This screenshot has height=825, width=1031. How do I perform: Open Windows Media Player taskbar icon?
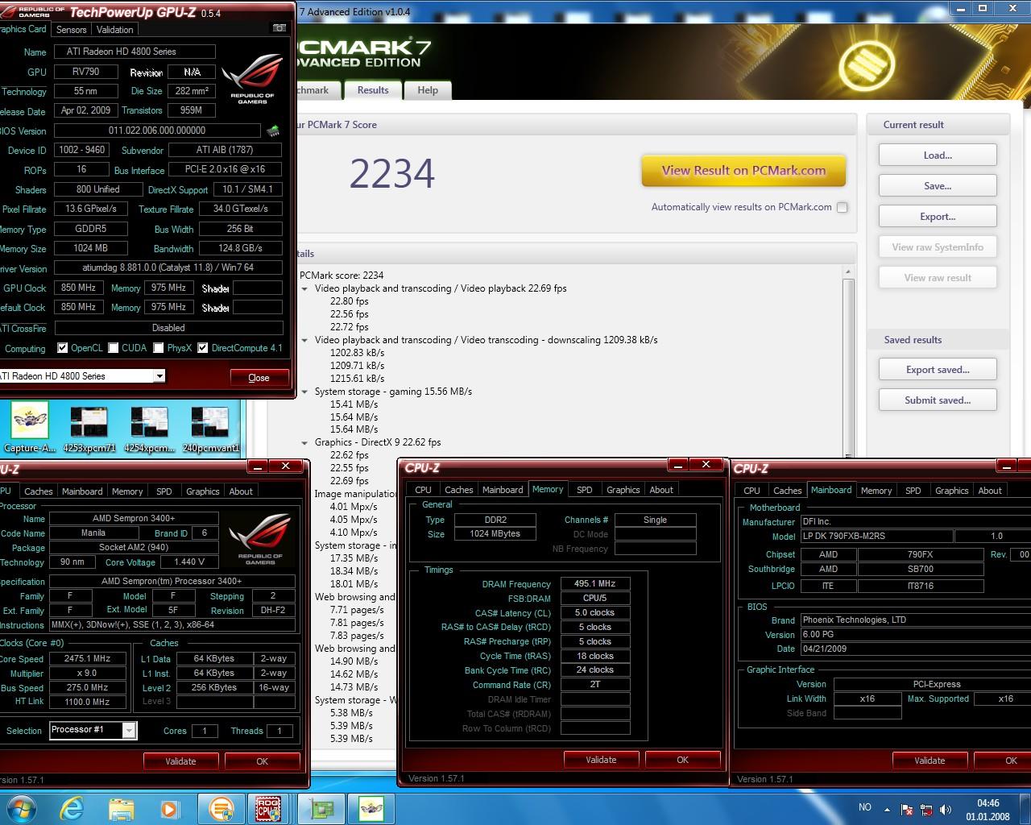pyautogui.click(x=168, y=808)
